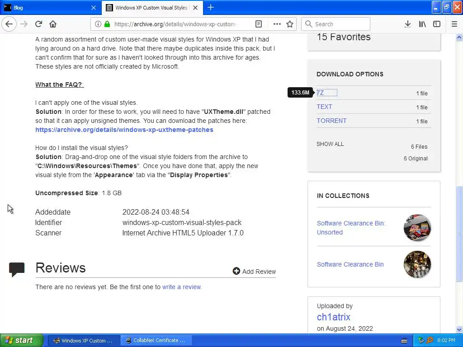Open the downloads panel arrow
This screenshot has width=463, height=347.
[408, 24]
